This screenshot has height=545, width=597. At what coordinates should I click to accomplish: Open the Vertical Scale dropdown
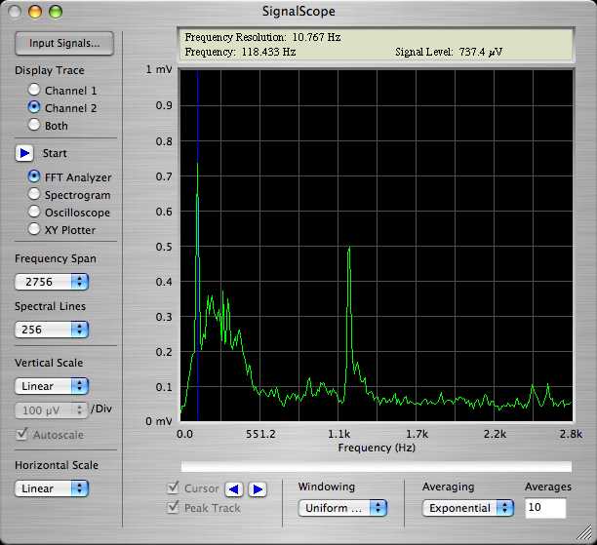(52, 386)
